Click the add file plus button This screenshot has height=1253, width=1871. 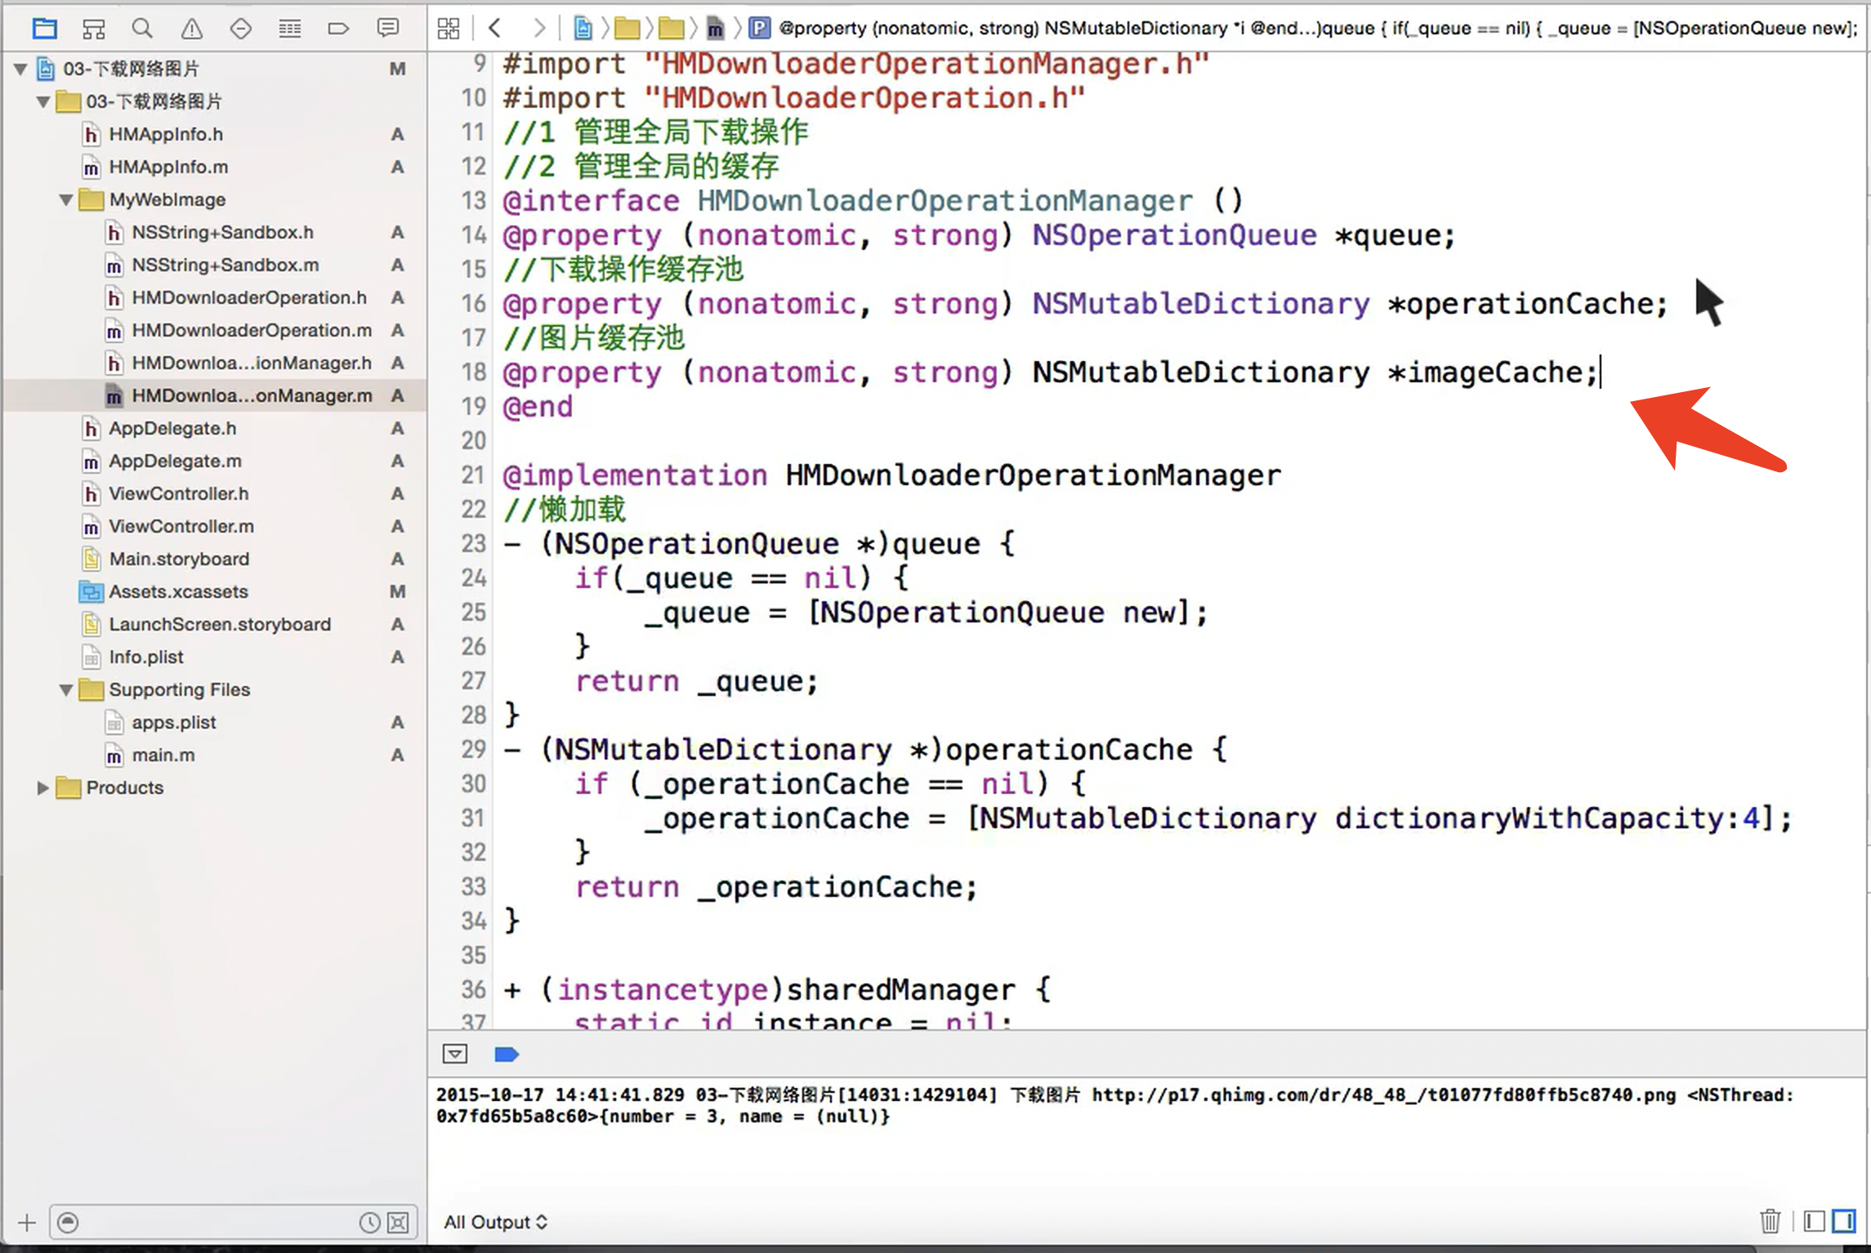point(27,1222)
